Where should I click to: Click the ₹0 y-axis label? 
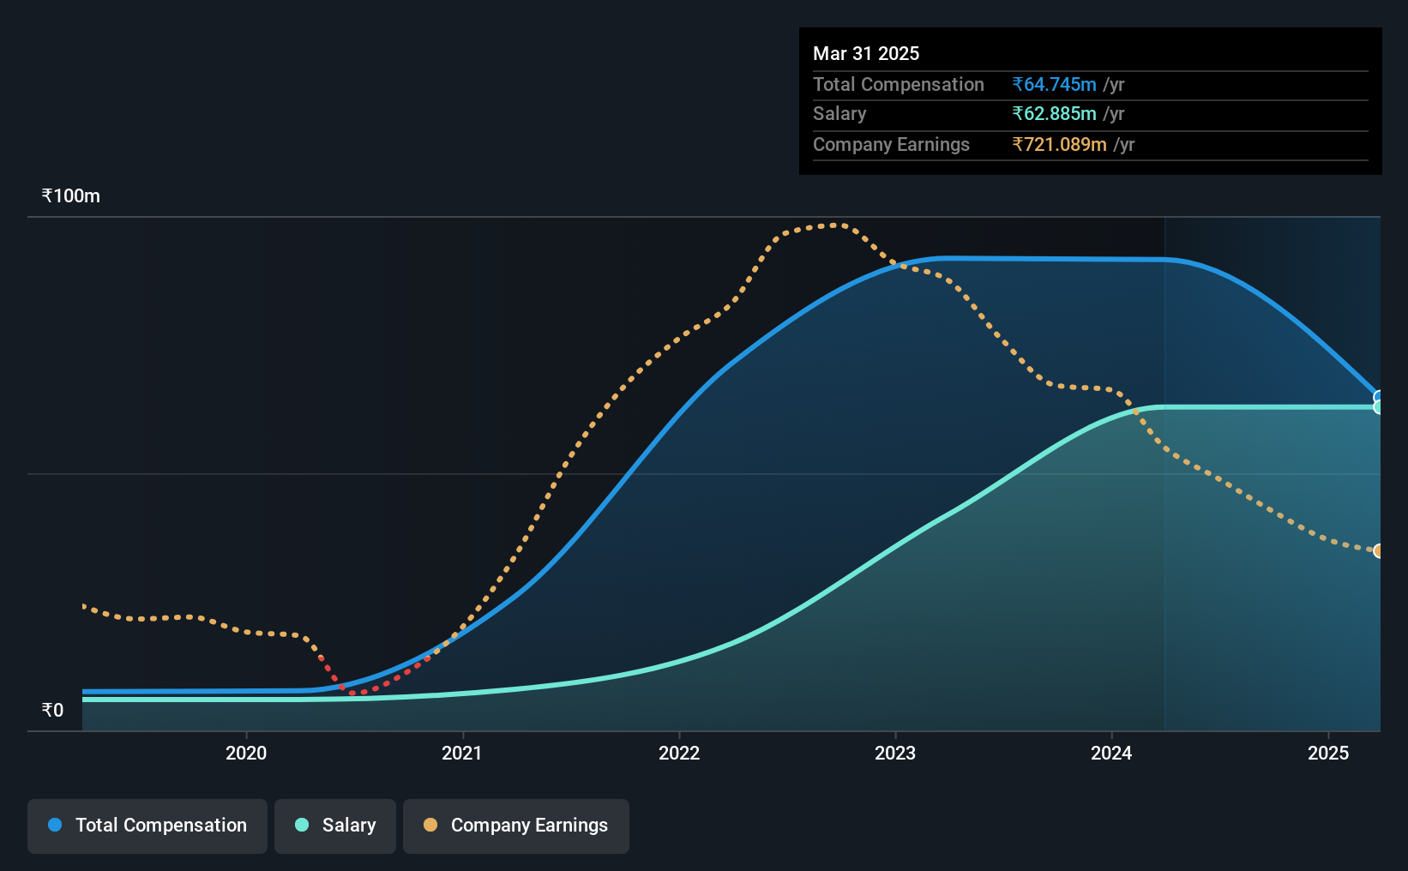[53, 711]
